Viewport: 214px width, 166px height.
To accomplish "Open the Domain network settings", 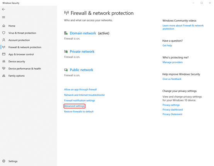I will click(83, 33).
